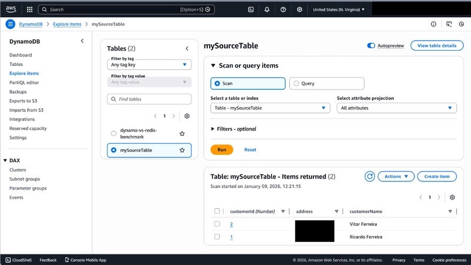This screenshot has width=471, height=265.
Task: Go to next page of tables list
Action: (x=173, y=116)
